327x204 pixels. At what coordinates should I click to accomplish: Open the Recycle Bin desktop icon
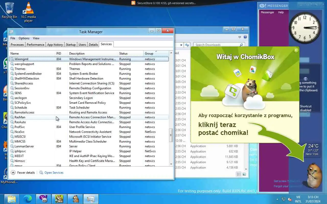click(x=9, y=11)
